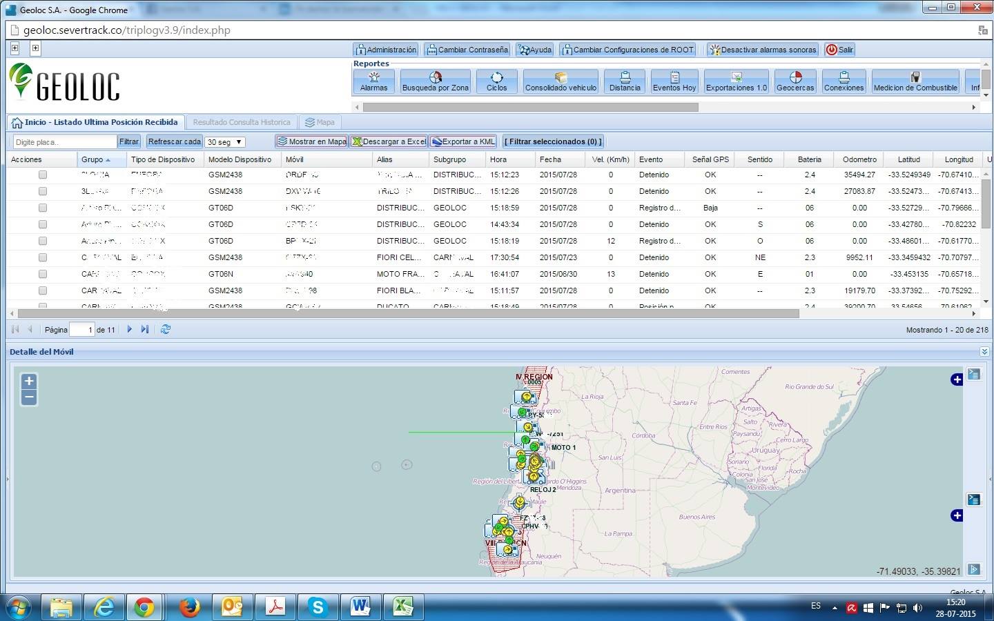Open Exportaciones 1.0 report
Screen dimensions: 994x621
coord(737,81)
